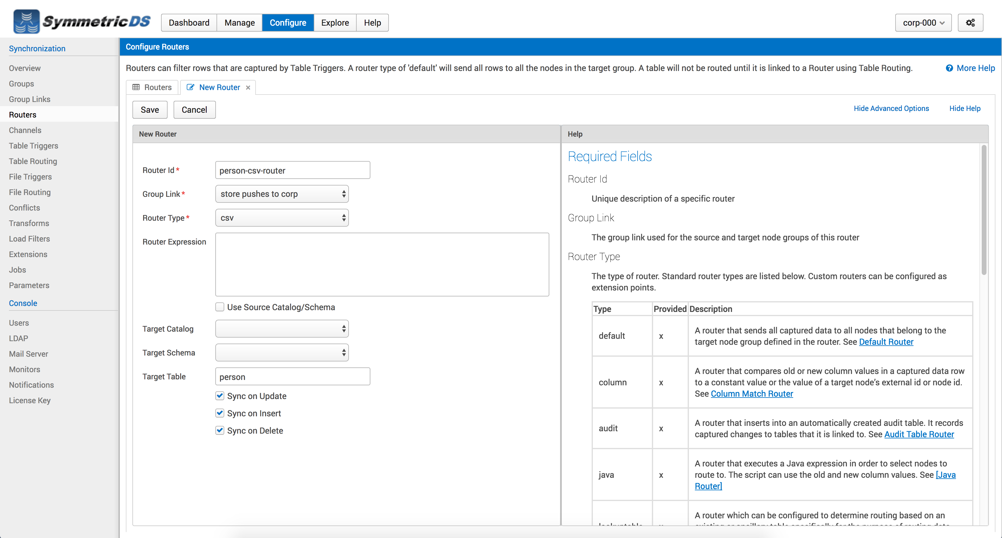The height and width of the screenshot is (538, 1002).
Task: Enable Use Source Catalog/Schema checkbox
Action: pos(220,307)
